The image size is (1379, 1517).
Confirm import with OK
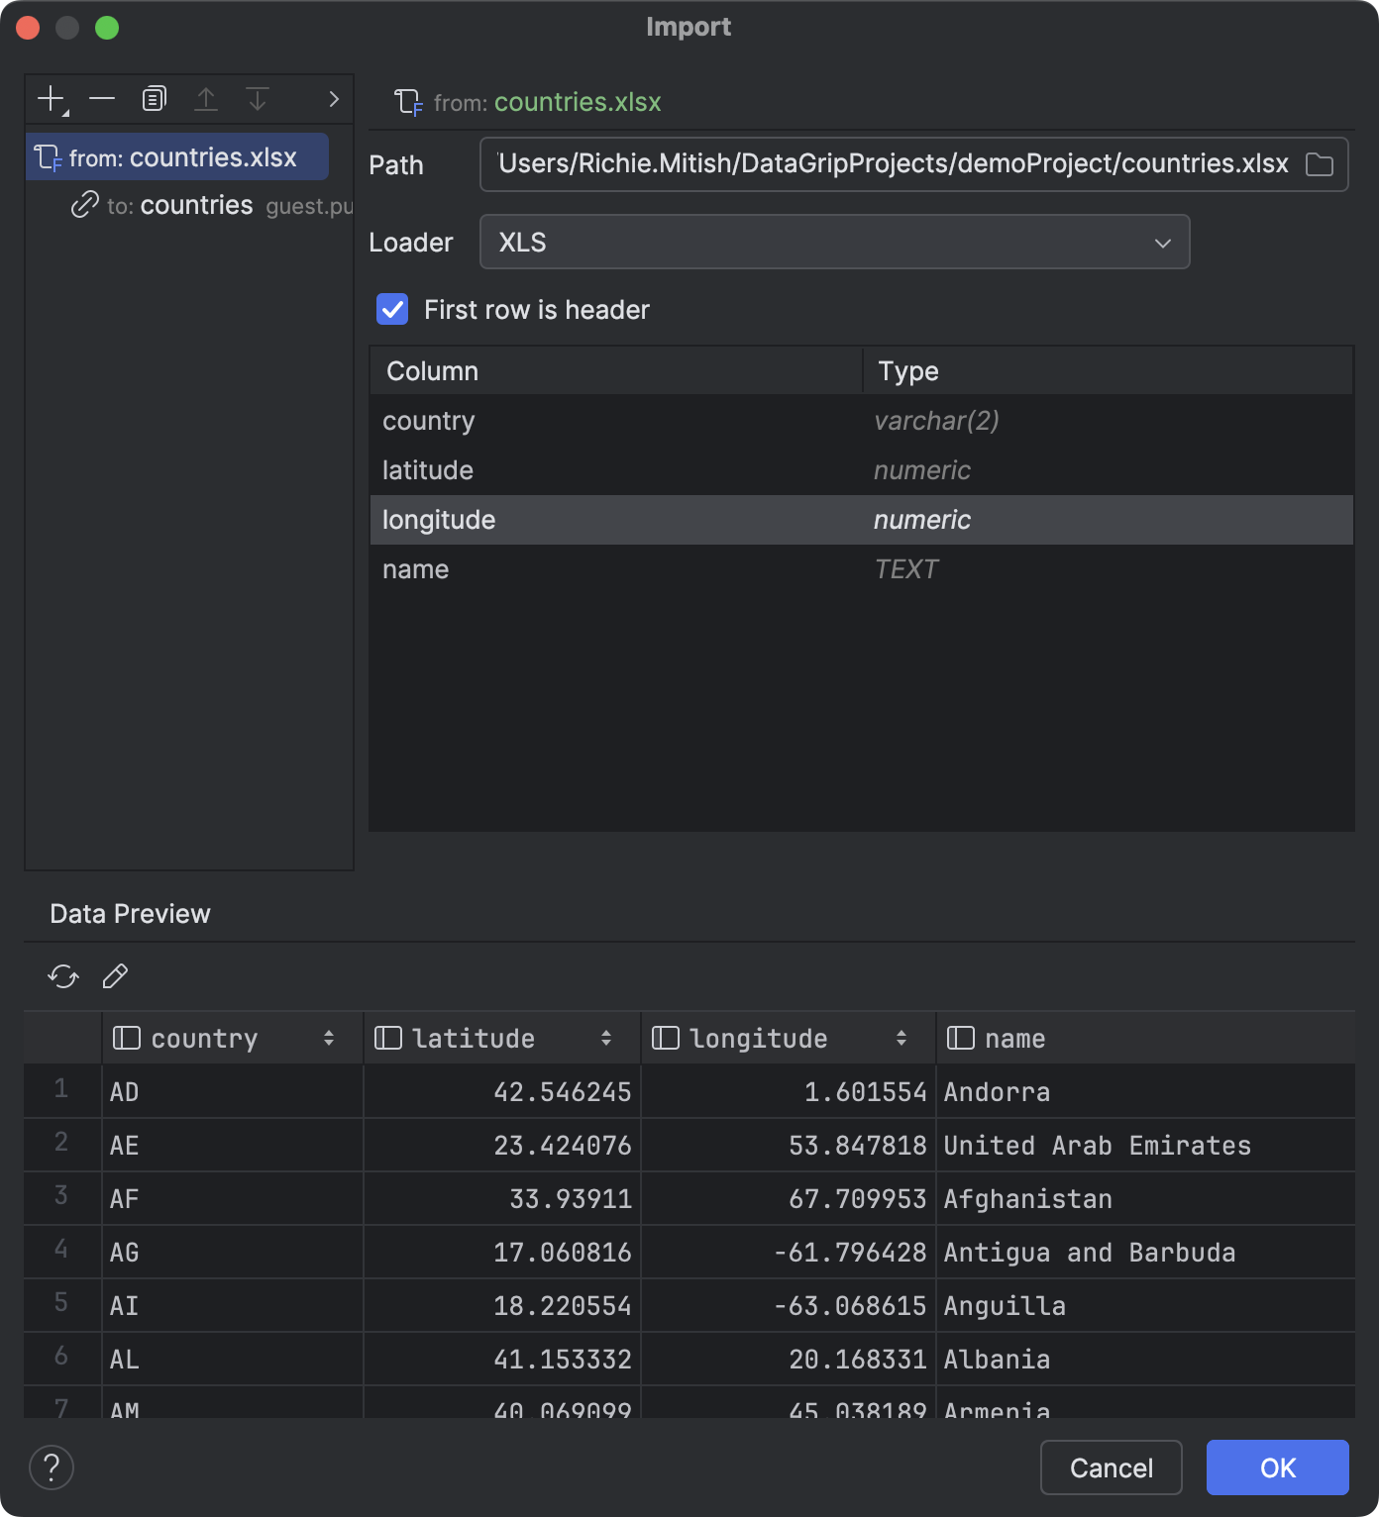(1277, 1467)
